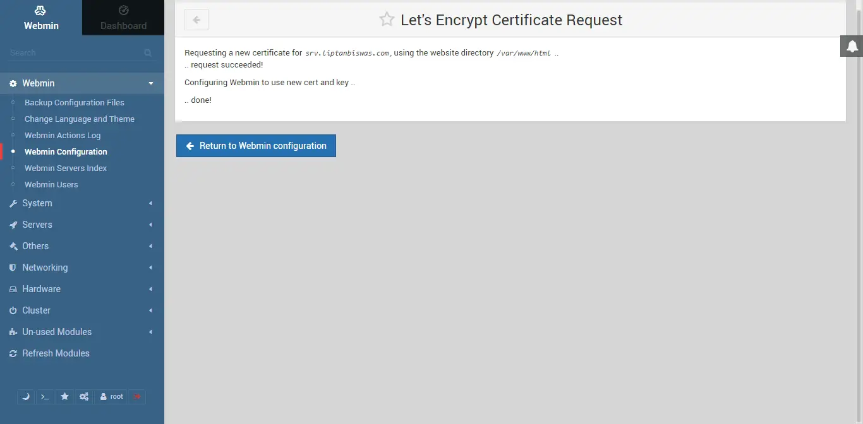The width and height of the screenshot is (863, 424).
Task: Open Backup Configuration Files
Action: tap(75, 102)
